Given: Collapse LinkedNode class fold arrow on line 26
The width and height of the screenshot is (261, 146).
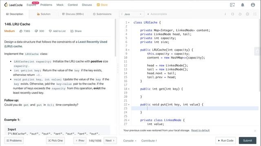Looking at the screenshot, I should [129, 120].
